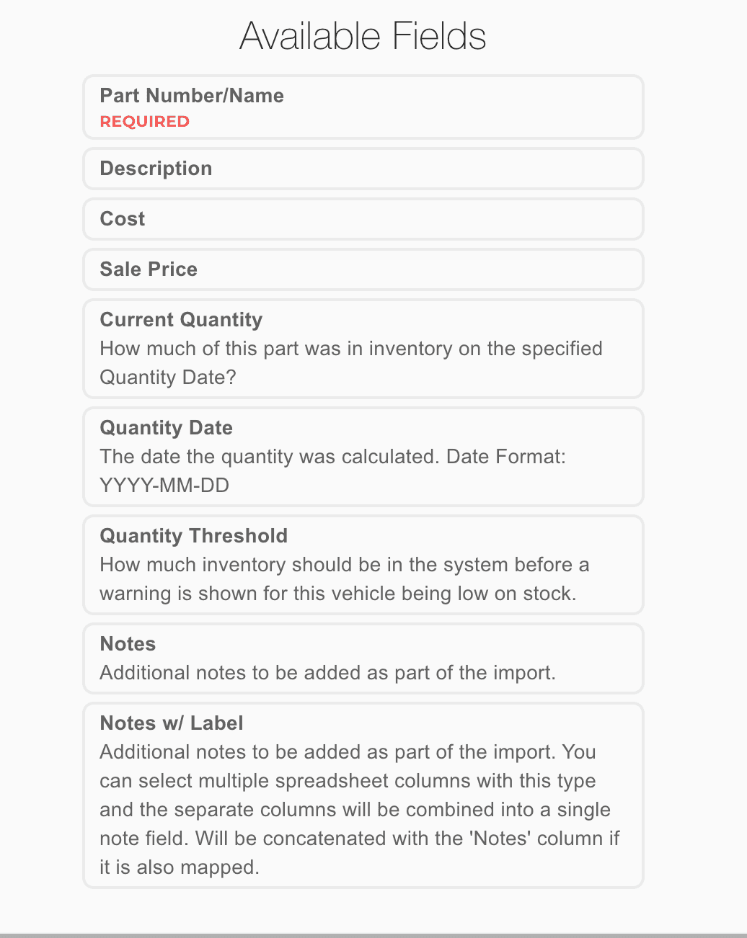Image resolution: width=747 pixels, height=938 pixels.
Task: Click the Current Quantity field title
Action: tap(181, 320)
